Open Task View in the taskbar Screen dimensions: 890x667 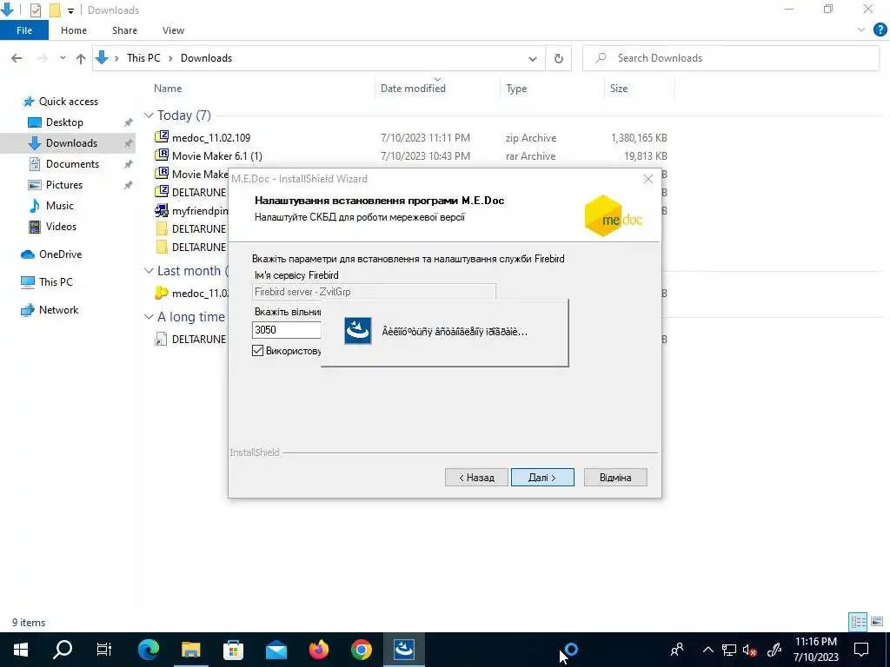coord(104,650)
